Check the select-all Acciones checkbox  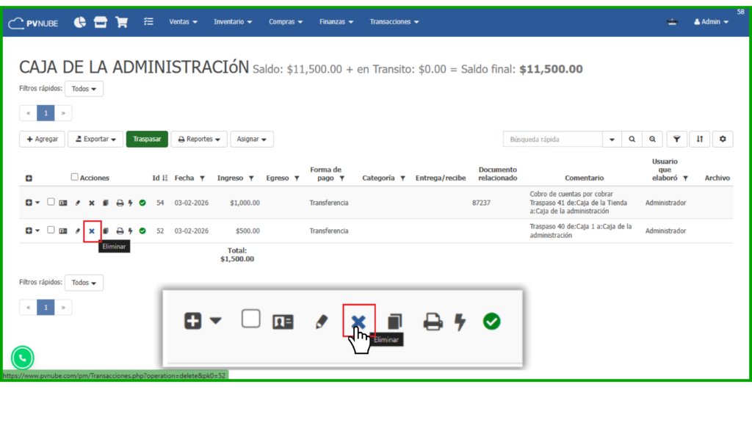coord(75,177)
